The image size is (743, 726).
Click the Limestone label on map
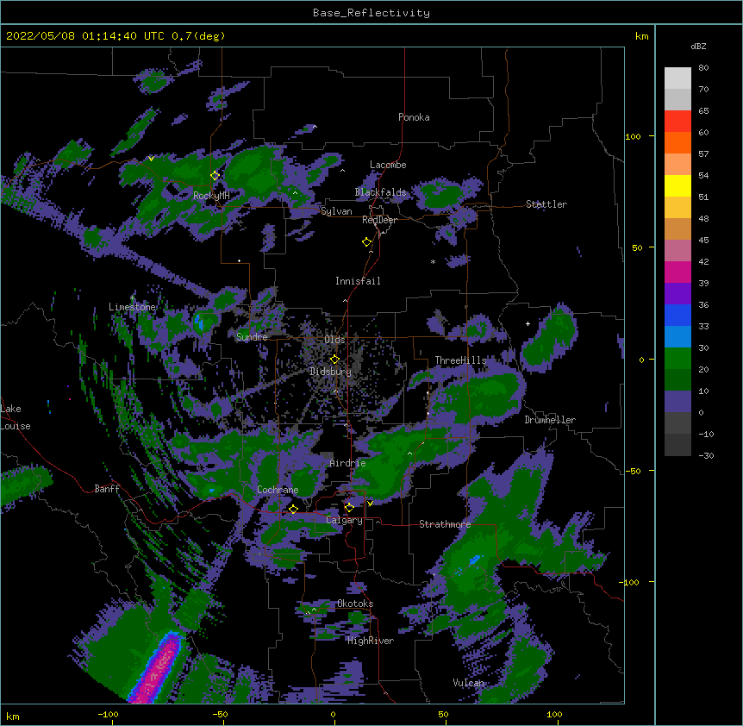tap(132, 307)
